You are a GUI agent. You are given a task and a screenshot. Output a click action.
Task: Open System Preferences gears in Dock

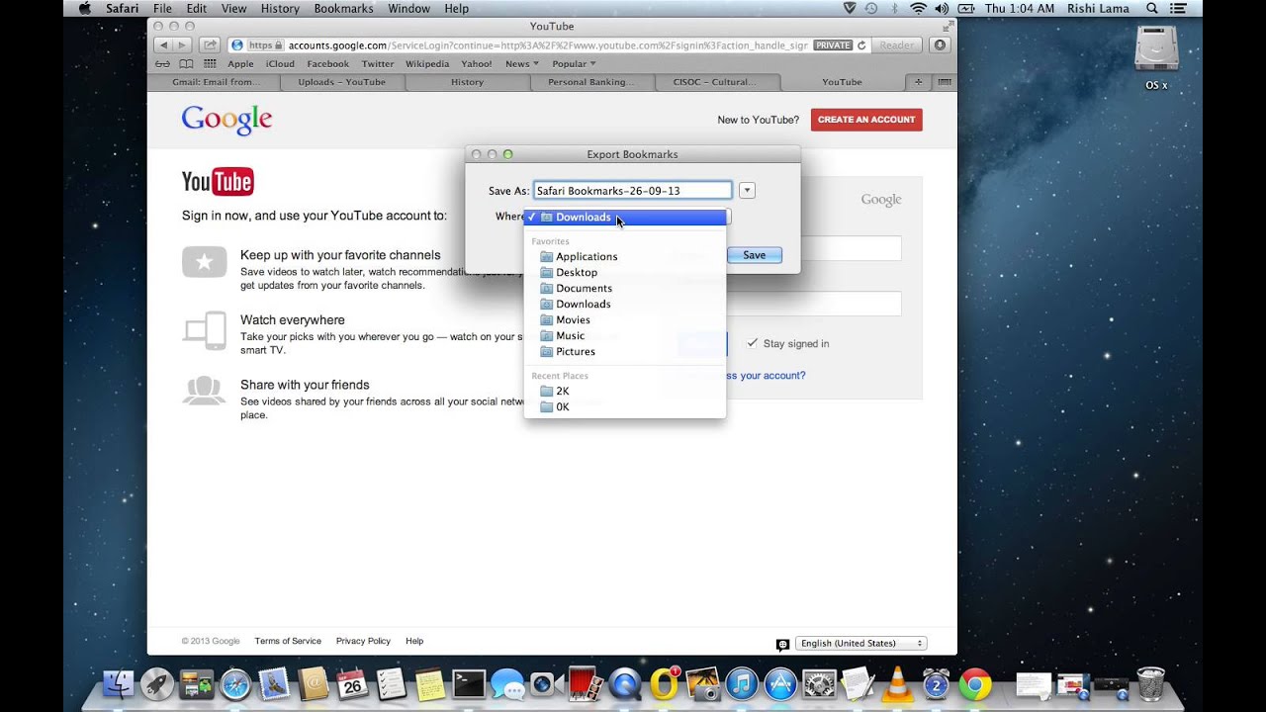pyautogui.click(x=819, y=684)
